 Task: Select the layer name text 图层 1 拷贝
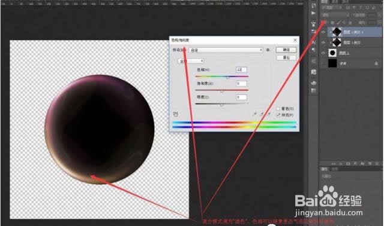tap(352, 42)
